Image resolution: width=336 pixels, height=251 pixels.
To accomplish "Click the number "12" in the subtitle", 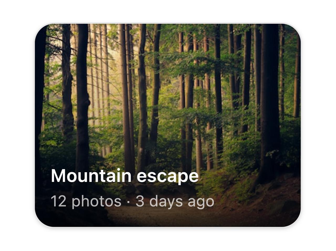I will (x=59, y=201).
